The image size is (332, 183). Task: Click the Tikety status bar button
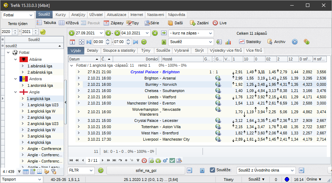tap(229, 180)
